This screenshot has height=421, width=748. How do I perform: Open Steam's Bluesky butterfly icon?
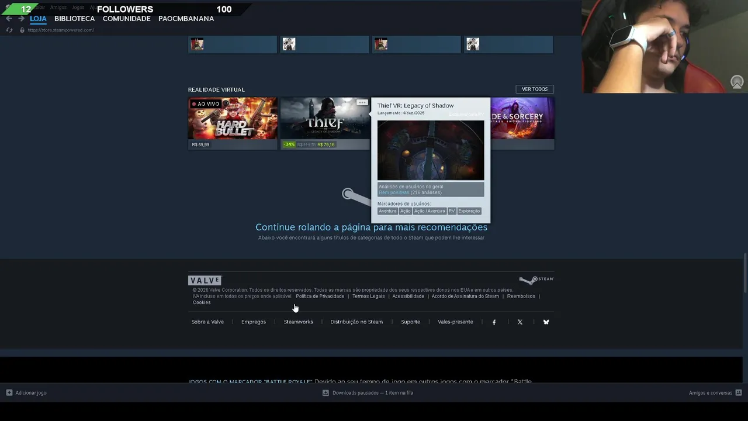546,322
